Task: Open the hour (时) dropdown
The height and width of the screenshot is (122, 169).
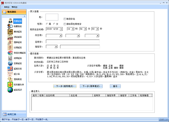Action: 73,29
